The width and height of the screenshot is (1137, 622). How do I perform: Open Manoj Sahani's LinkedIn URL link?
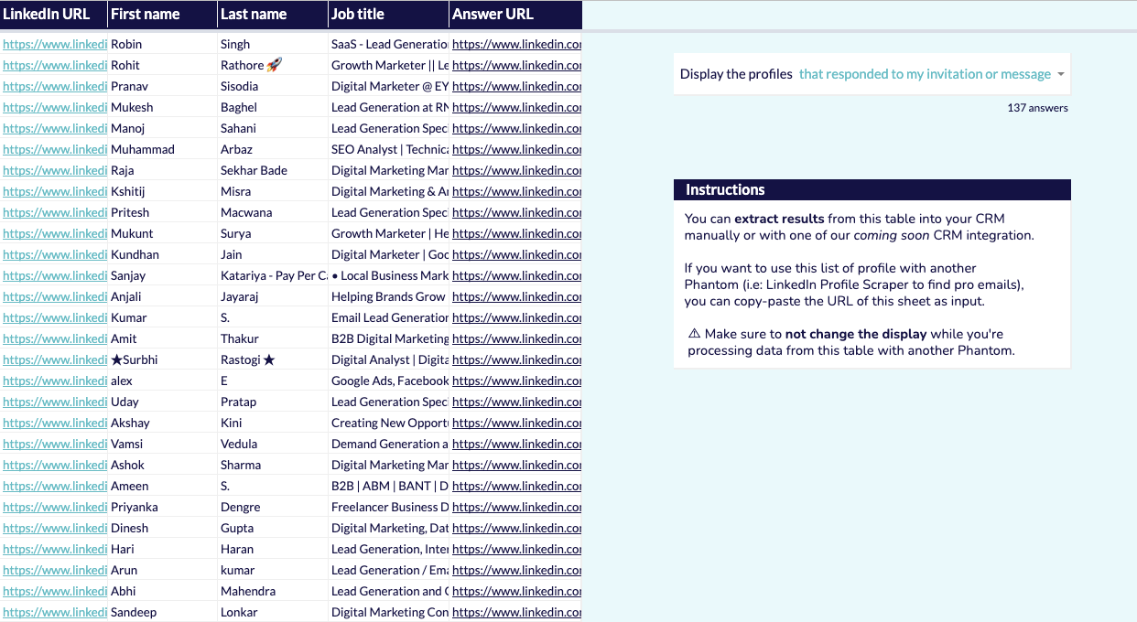55,128
